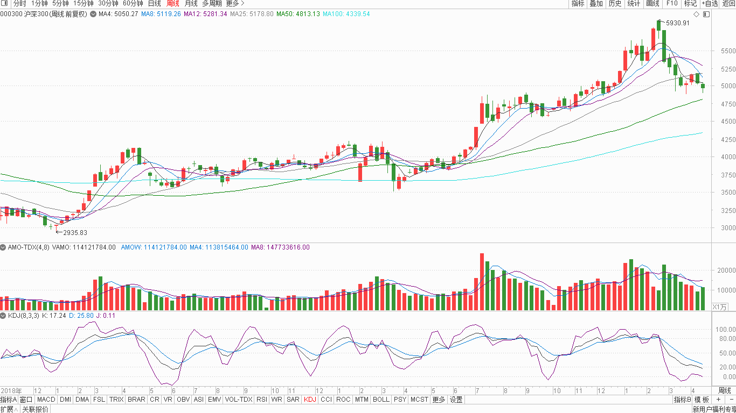Click the plus zoom-in button at bottom right
This screenshot has width=736, height=413.
pos(718,400)
